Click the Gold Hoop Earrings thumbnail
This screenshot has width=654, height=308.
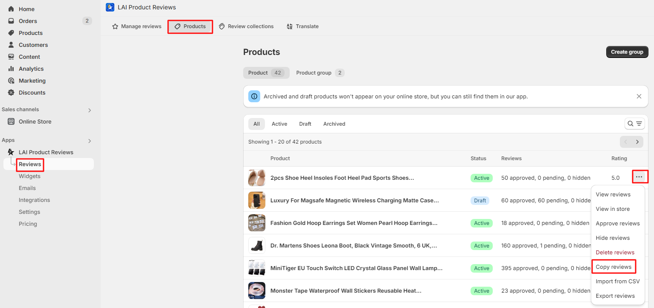(x=257, y=223)
